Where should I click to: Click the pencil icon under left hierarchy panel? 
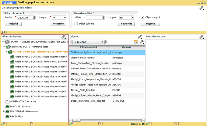[3, 124]
